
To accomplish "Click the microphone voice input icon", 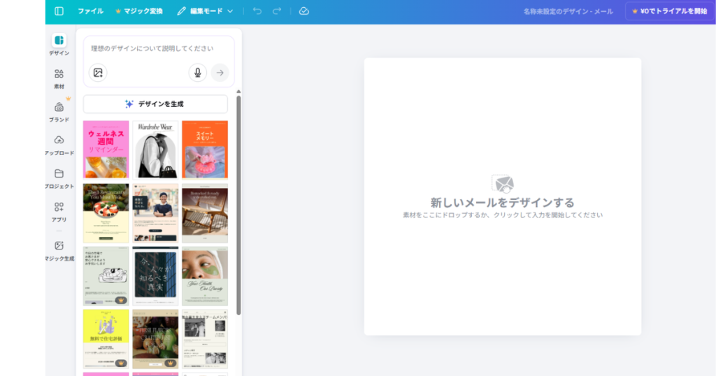I will 198,73.
